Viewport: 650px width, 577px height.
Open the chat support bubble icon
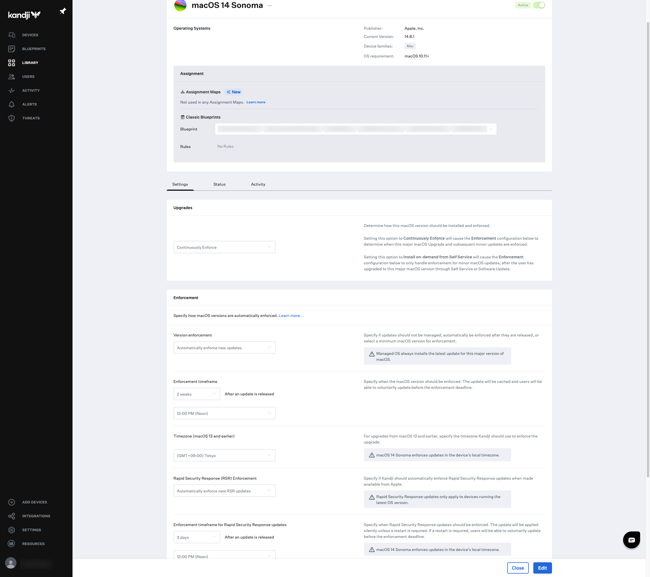tap(631, 540)
